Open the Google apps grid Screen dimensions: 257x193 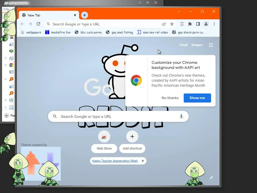tap(211, 45)
